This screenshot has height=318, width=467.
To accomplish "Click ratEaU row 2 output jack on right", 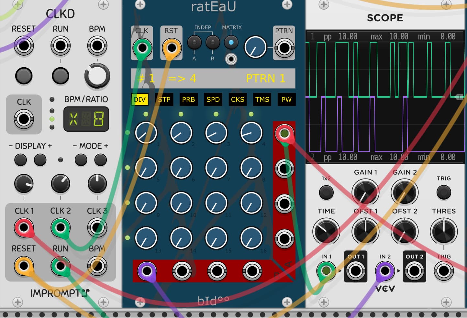I will click(x=284, y=169).
